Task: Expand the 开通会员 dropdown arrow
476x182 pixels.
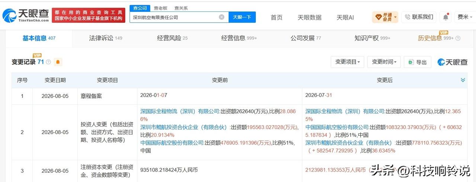Action: coord(395,17)
